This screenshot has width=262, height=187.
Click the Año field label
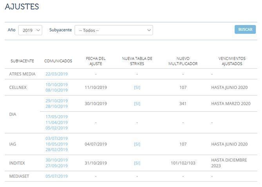[11, 30]
